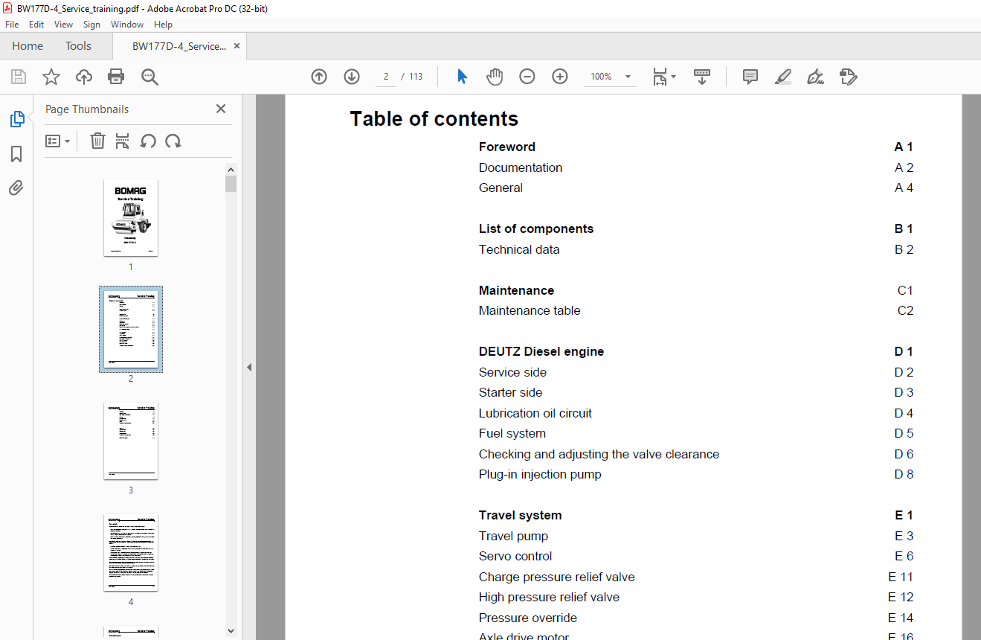
Task: Click the Charge pressure relief valve entry
Action: pyautogui.click(x=557, y=577)
